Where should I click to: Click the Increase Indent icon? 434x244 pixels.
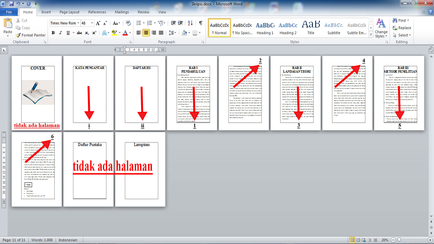181,23
